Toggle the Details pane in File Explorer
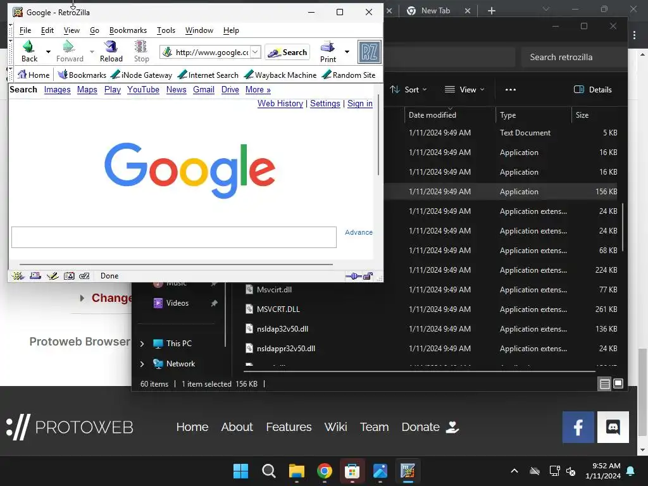 click(x=592, y=89)
